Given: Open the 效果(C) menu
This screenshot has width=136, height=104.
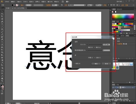Looking at the screenshot, I should pyautogui.click(x=38, y=2).
